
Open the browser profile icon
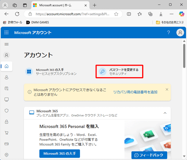point(5,5)
